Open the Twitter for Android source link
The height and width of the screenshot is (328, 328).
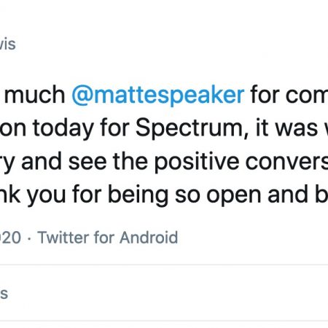[x=108, y=238]
